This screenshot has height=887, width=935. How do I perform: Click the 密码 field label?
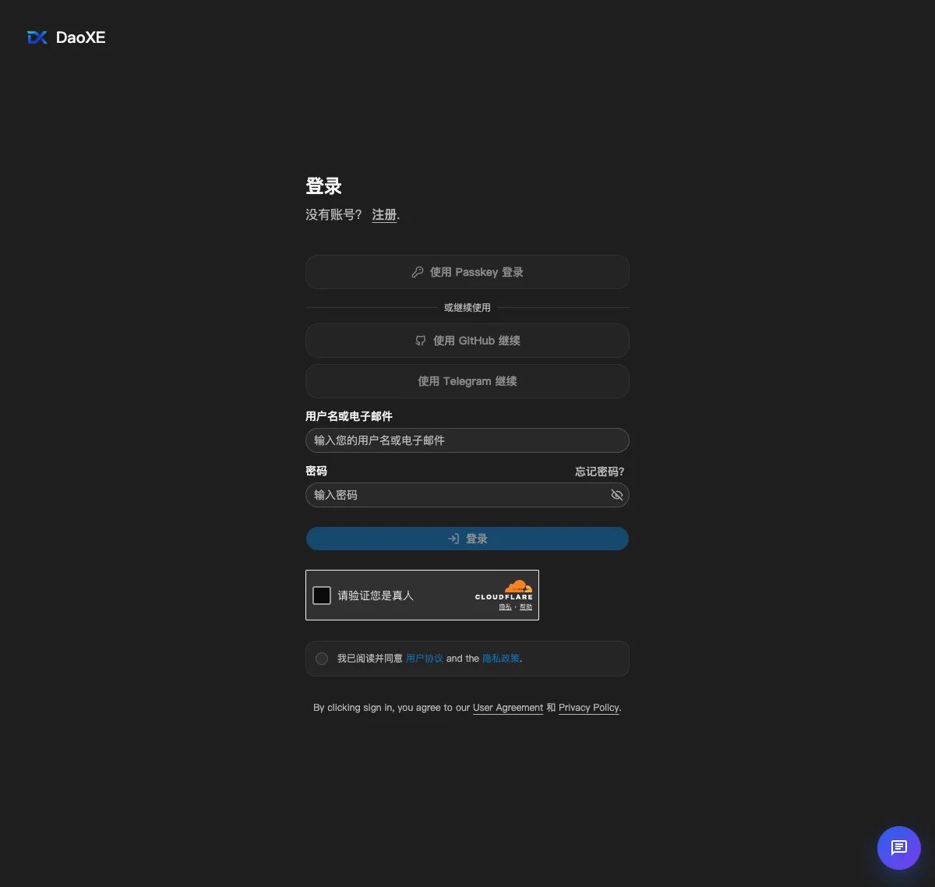click(x=316, y=471)
